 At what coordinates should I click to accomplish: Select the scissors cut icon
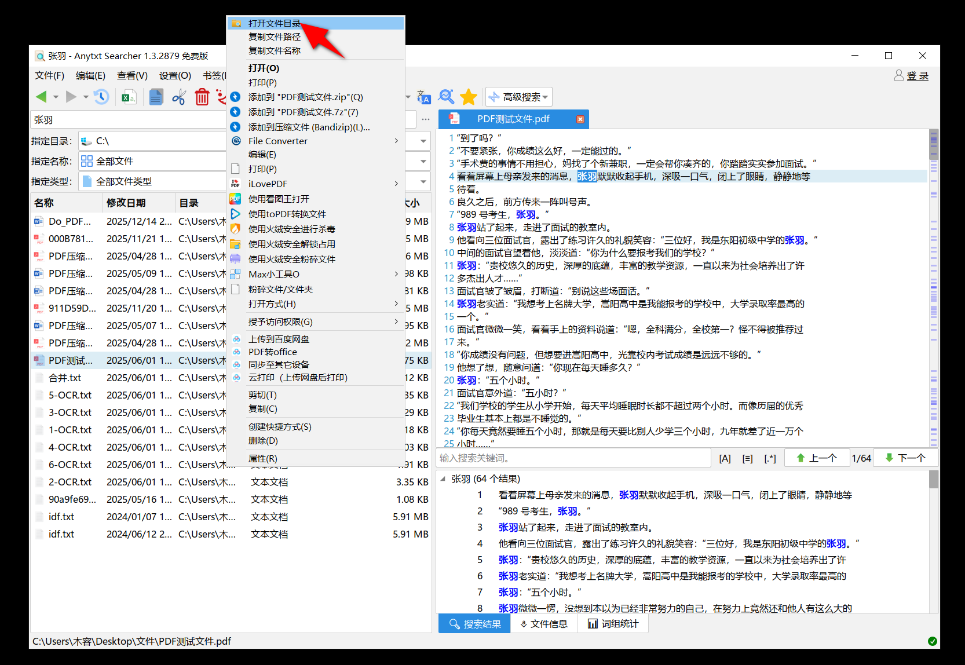click(178, 97)
